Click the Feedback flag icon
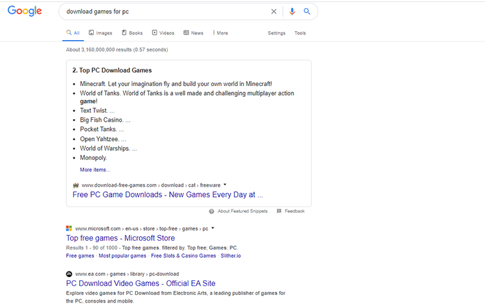The image size is (485, 307). point(279,211)
